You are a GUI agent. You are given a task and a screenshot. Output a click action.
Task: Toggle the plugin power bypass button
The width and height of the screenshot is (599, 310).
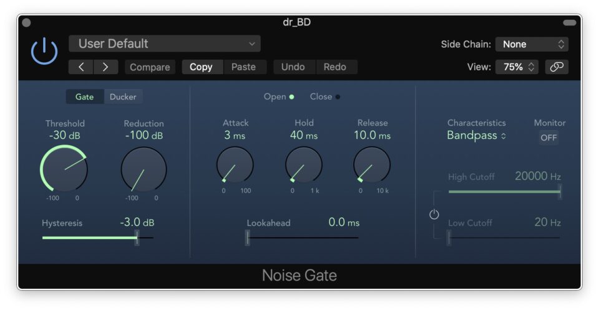tap(44, 51)
